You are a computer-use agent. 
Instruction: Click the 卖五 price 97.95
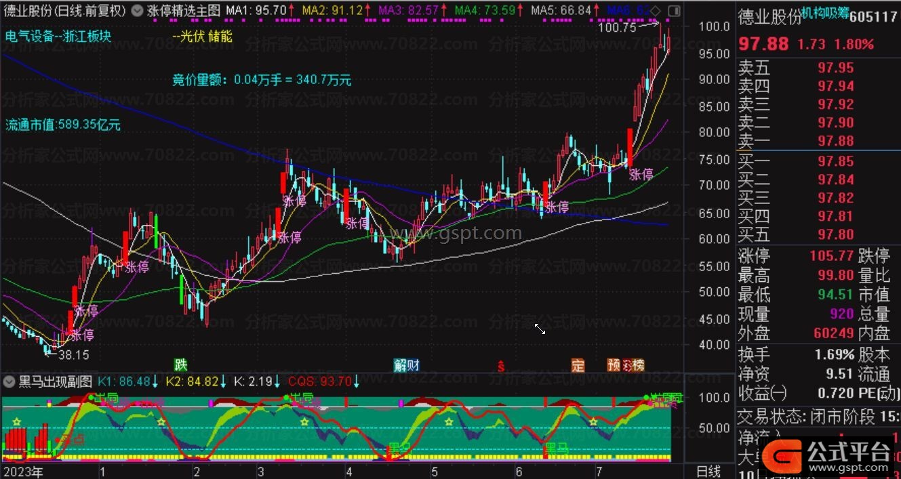pyautogui.click(x=835, y=68)
